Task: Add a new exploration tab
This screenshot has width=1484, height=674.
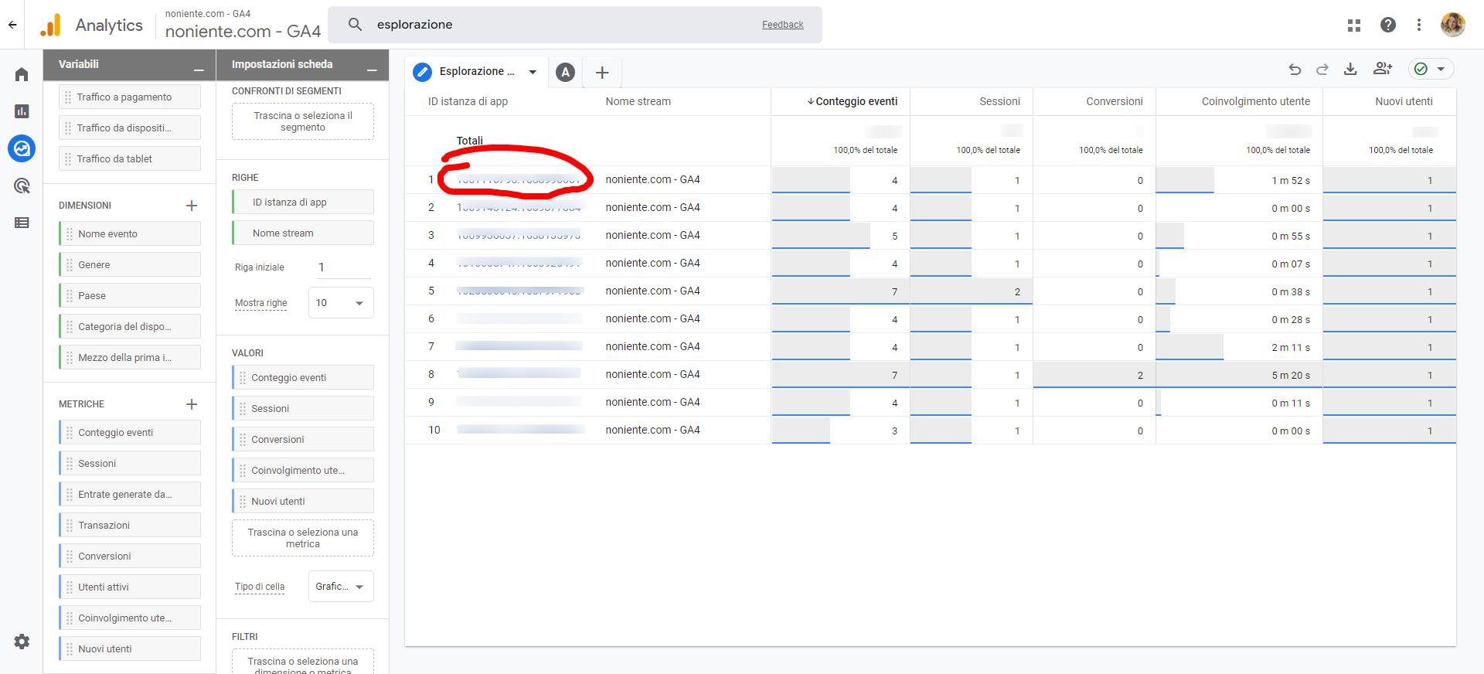Action: coord(602,73)
